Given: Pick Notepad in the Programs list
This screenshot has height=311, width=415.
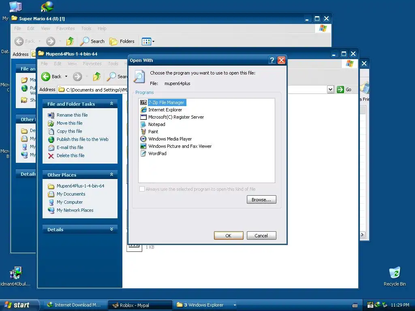Looking at the screenshot, I should pyautogui.click(x=156, y=124).
